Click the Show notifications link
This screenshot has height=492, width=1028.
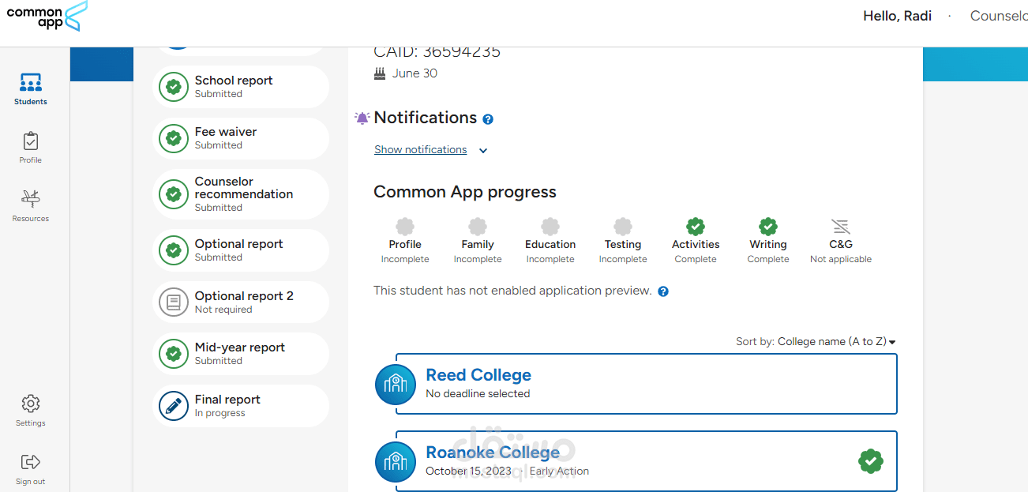coord(420,150)
